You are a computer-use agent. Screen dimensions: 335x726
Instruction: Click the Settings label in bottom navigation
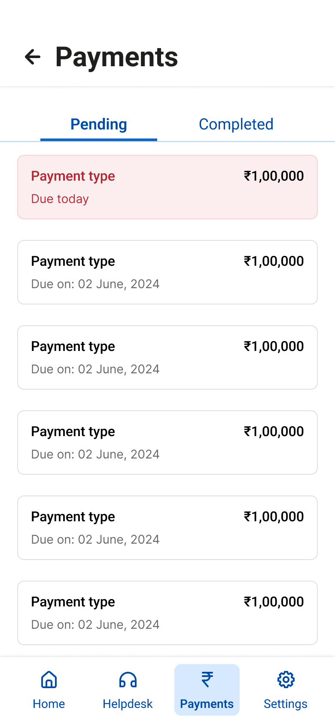286,704
